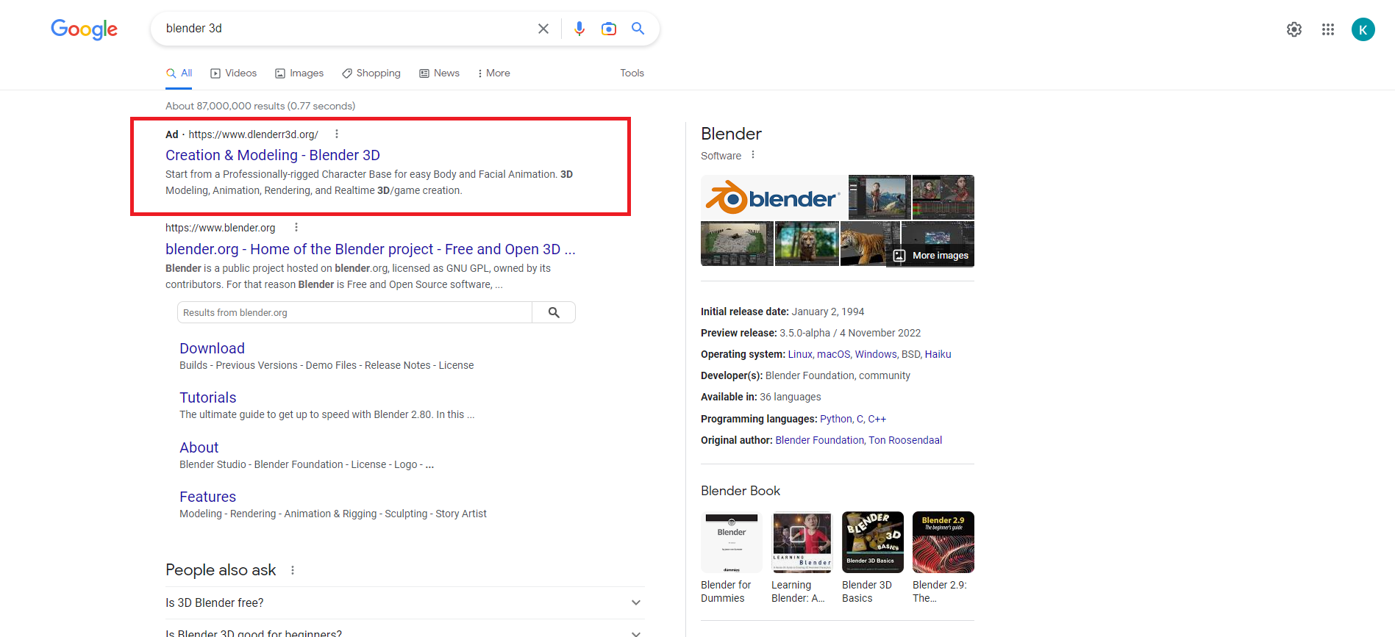The image size is (1395, 637).
Task: Open the K account avatar
Action: (x=1363, y=29)
